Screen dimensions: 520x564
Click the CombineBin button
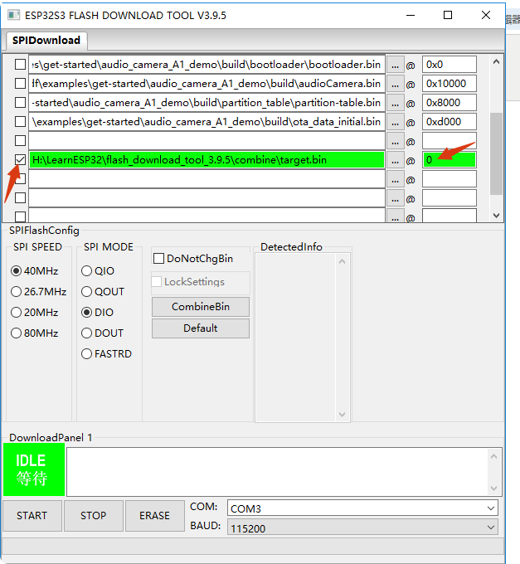pos(201,307)
